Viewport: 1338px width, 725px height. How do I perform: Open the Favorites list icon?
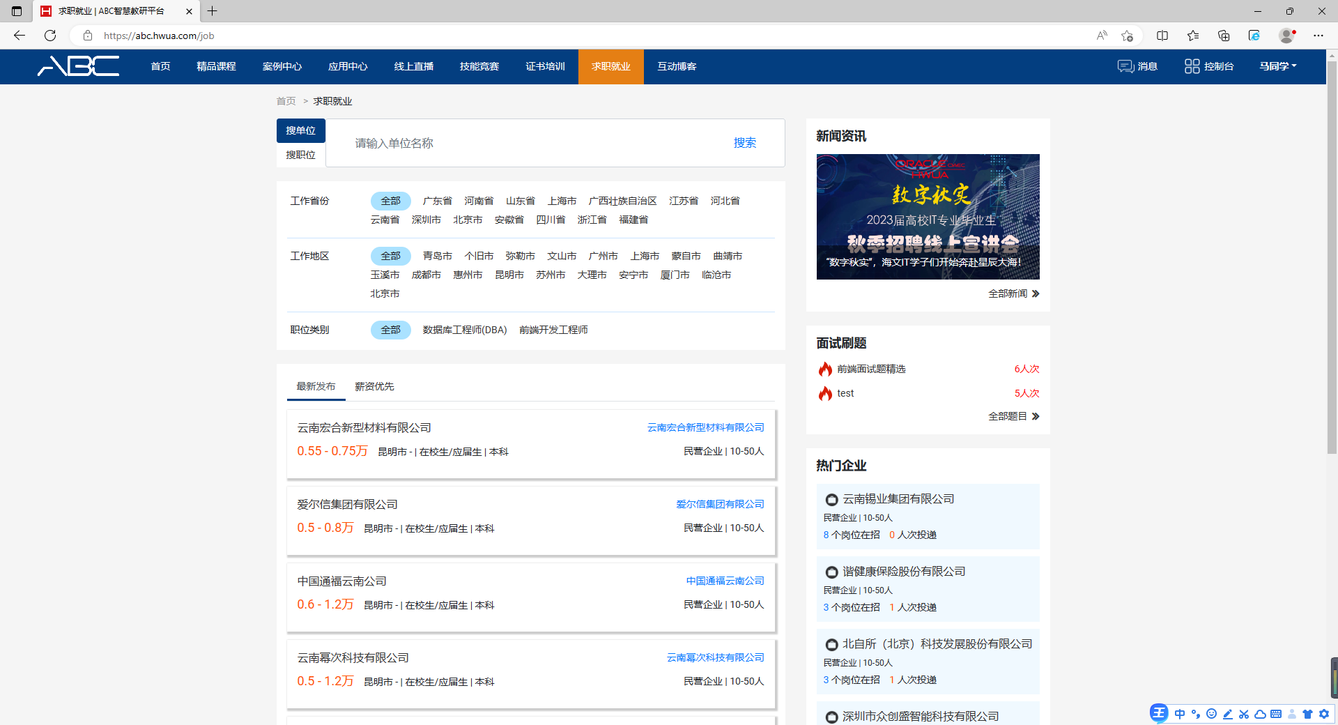point(1193,36)
